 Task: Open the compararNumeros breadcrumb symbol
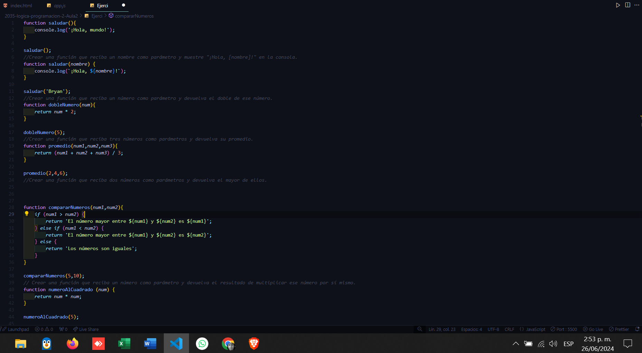[134, 16]
